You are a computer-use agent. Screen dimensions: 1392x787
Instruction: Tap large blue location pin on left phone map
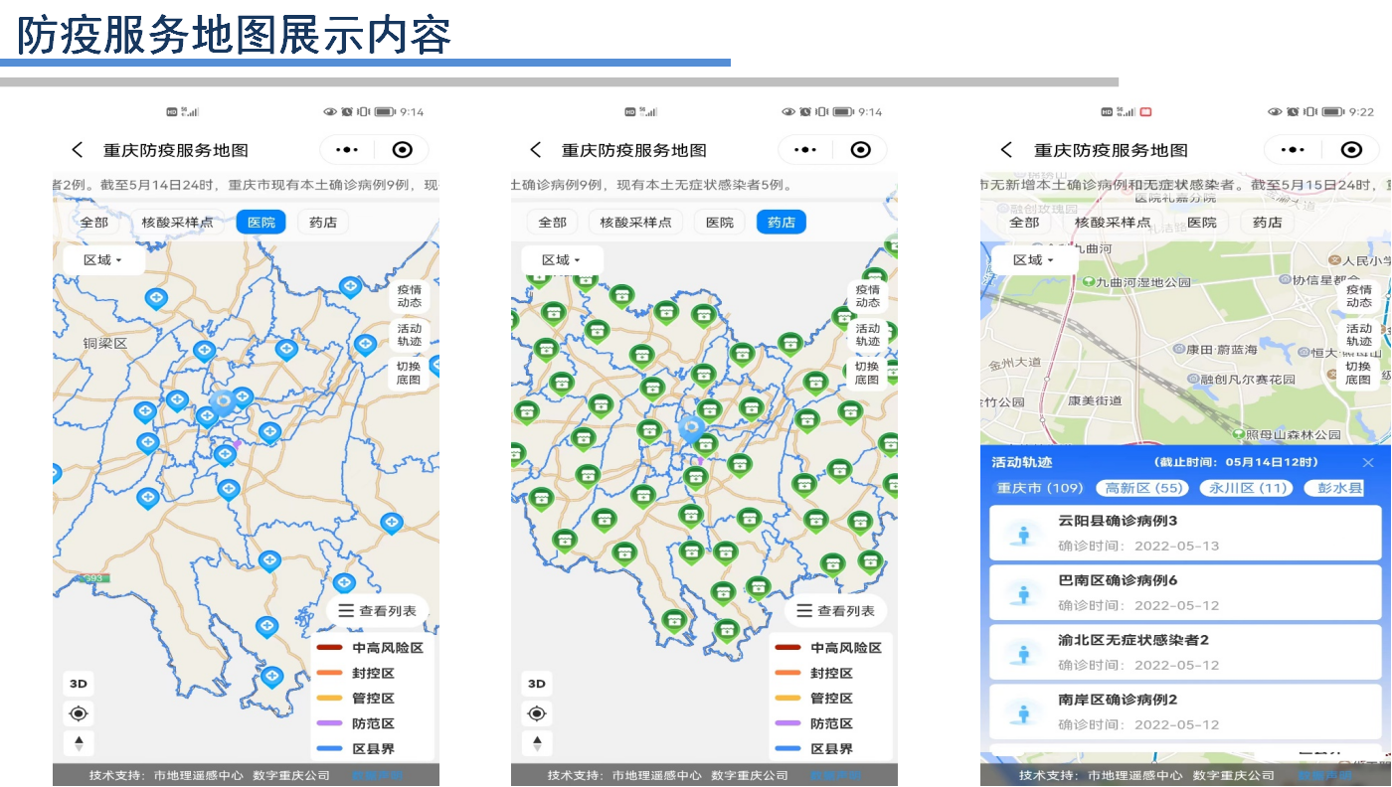click(223, 402)
